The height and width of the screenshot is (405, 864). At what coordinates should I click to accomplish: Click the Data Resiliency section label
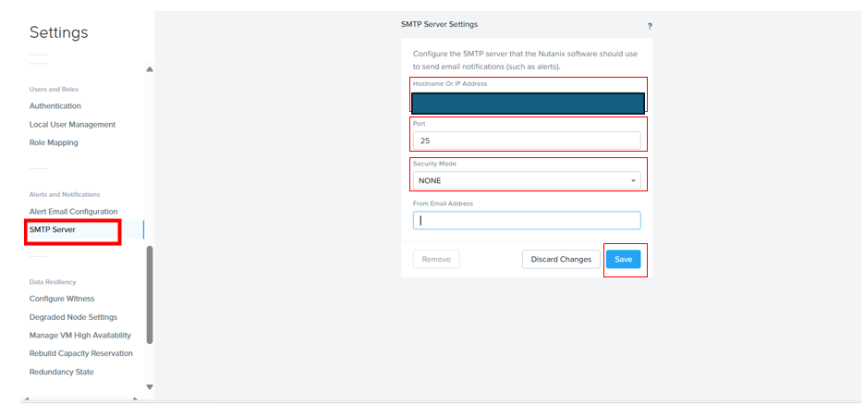53,282
